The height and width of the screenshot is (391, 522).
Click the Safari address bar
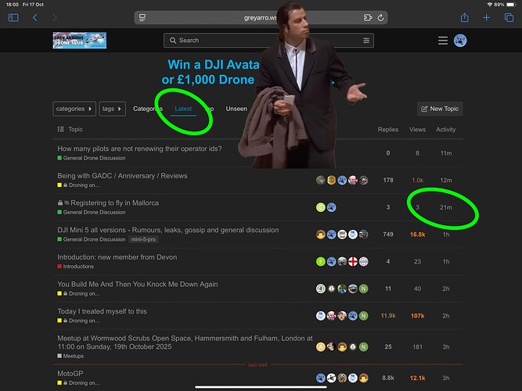pyautogui.click(x=261, y=18)
